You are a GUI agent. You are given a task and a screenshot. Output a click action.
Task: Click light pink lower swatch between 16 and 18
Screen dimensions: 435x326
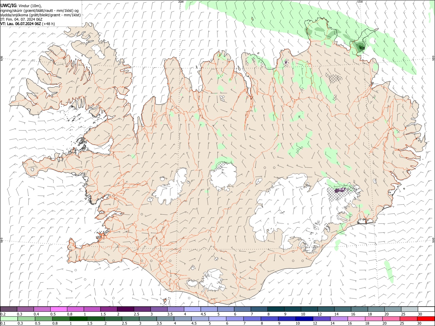356,319
